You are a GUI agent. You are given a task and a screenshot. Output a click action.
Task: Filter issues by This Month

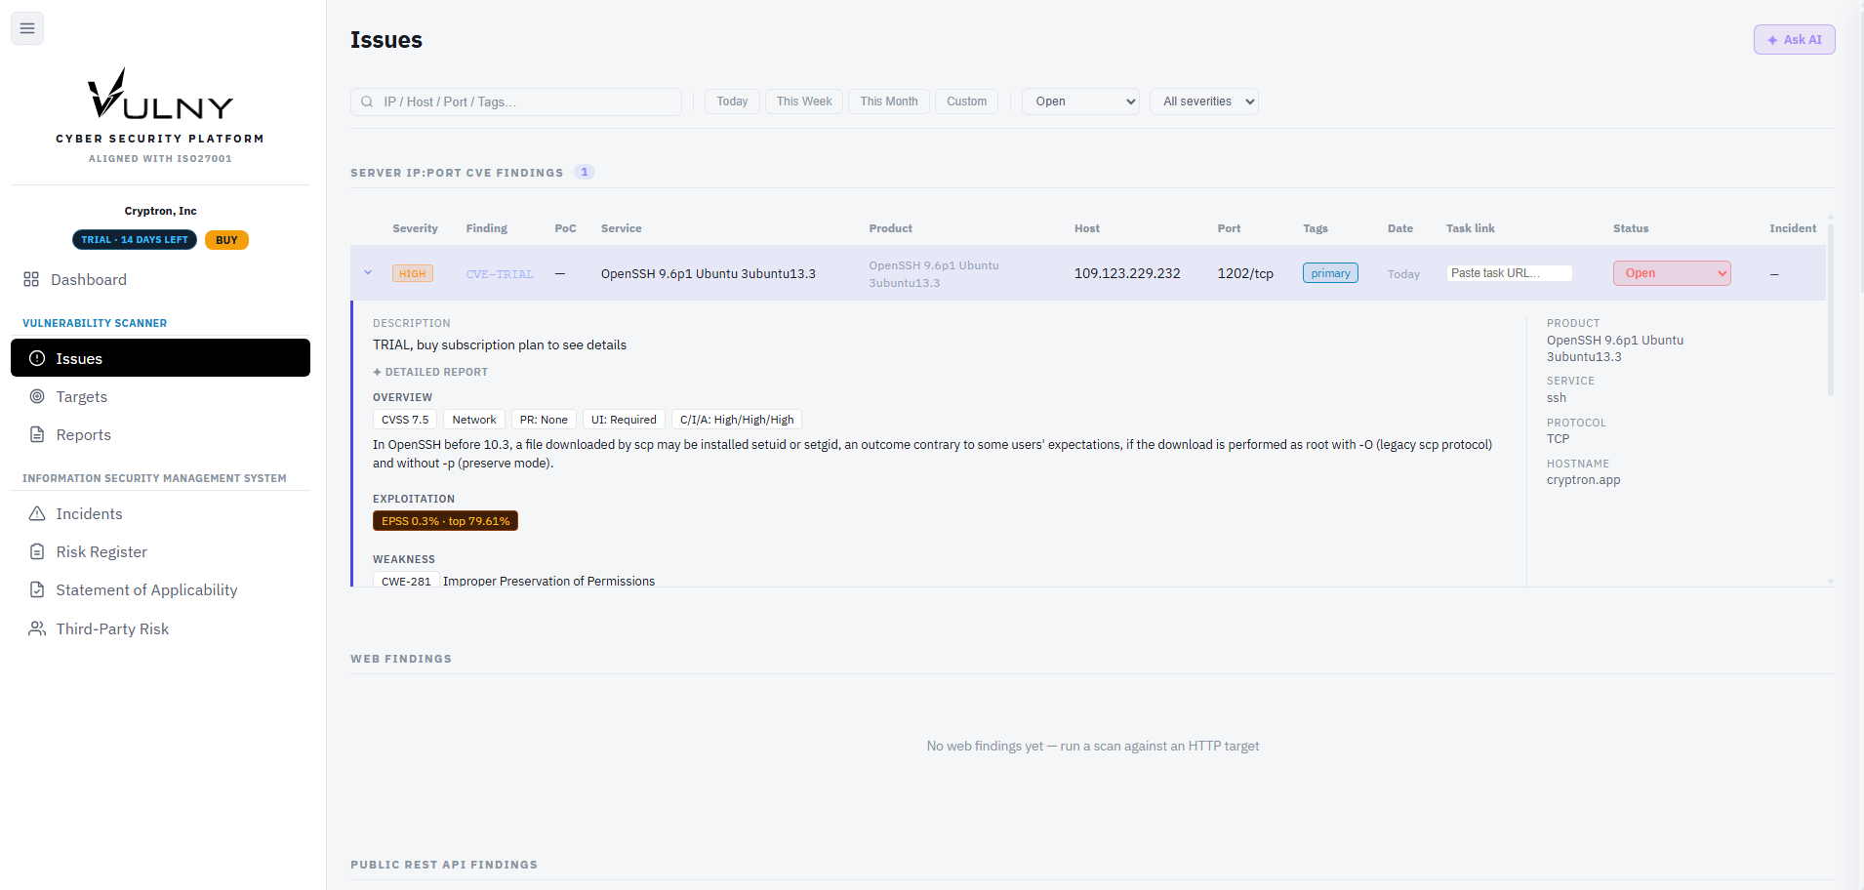tap(889, 101)
